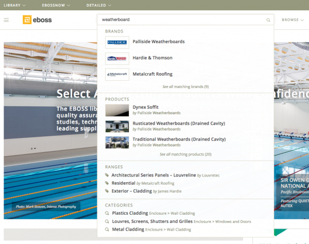Click 'by Palliside Weatherboards' under Dynex Soffit
This screenshot has width=309, height=244.
coord(157,113)
